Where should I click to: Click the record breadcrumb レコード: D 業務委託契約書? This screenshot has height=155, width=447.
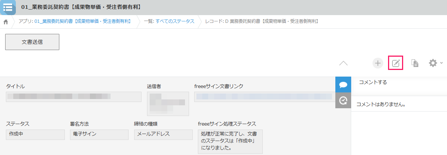coord(262,21)
